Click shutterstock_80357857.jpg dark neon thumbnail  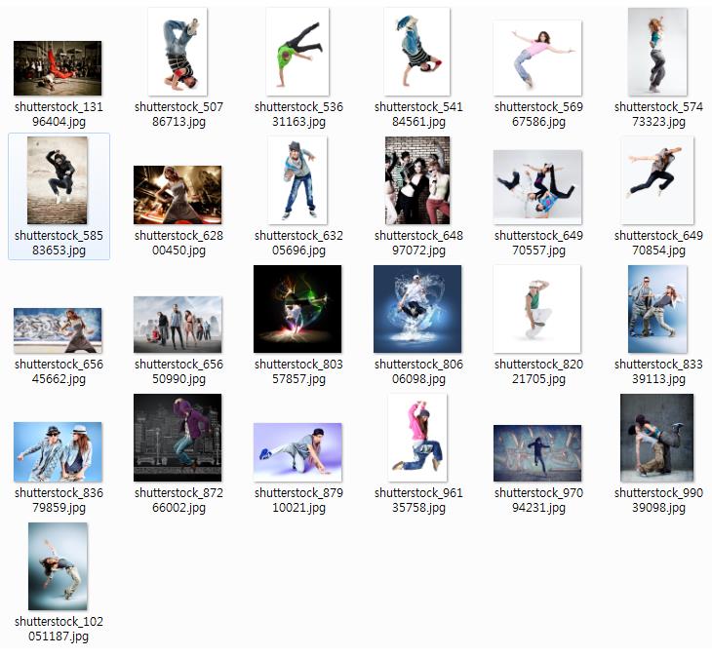297,309
